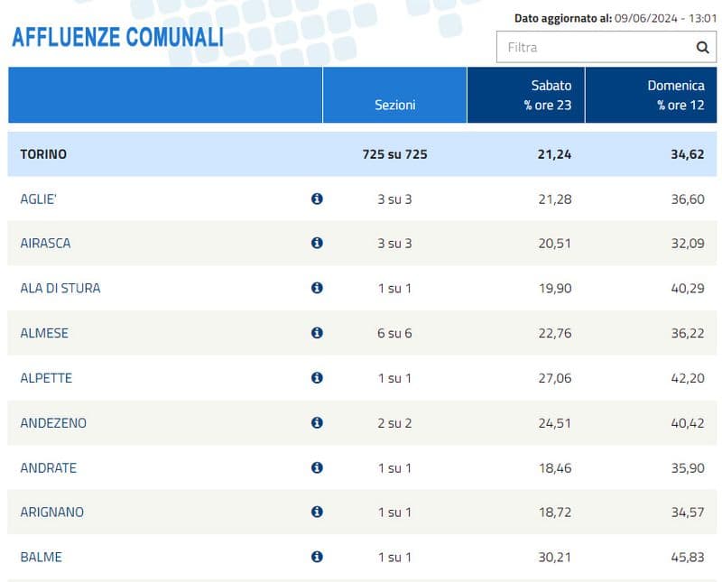The width and height of the screenshot is (722, 582).
Task: Open the ALA DI STURA link
Action: click(60, 288)
